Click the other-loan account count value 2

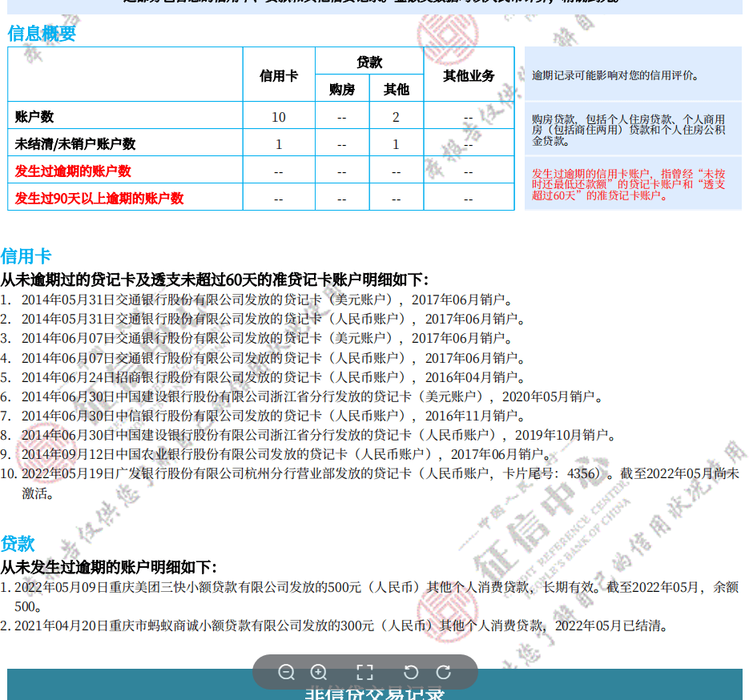tap(396, 117)
